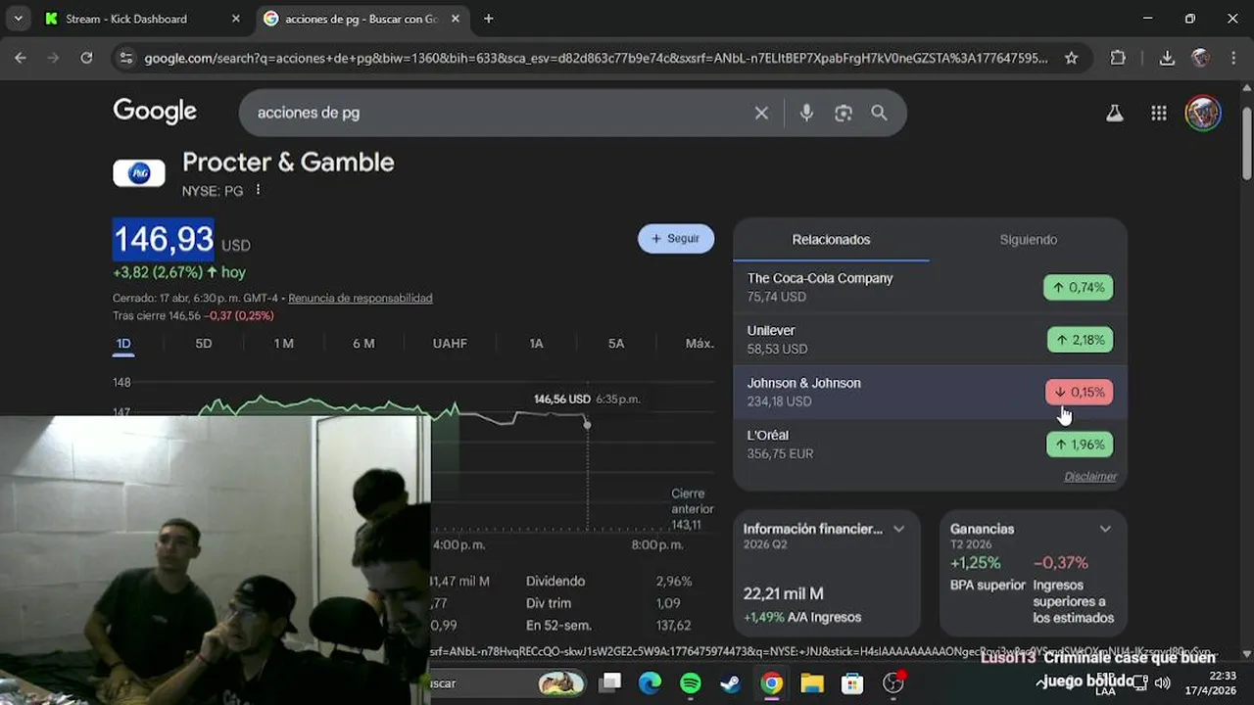Open the Chrome downloads icon
The image size is (1254, 705).
[1167, 58]
